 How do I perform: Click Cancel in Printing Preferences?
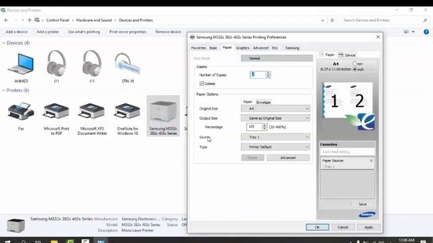click(343, 227)
